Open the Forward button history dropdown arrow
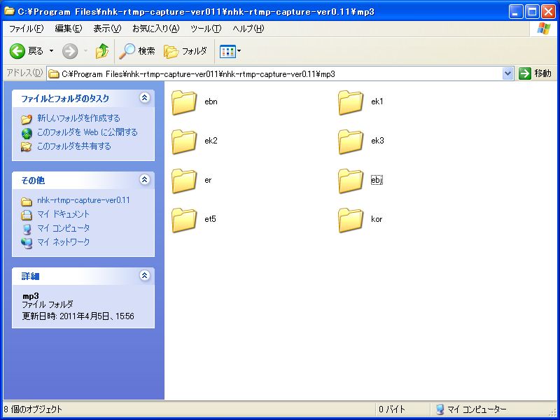The width and height of the screenshot is (560, 420). [x=85, y=51]
